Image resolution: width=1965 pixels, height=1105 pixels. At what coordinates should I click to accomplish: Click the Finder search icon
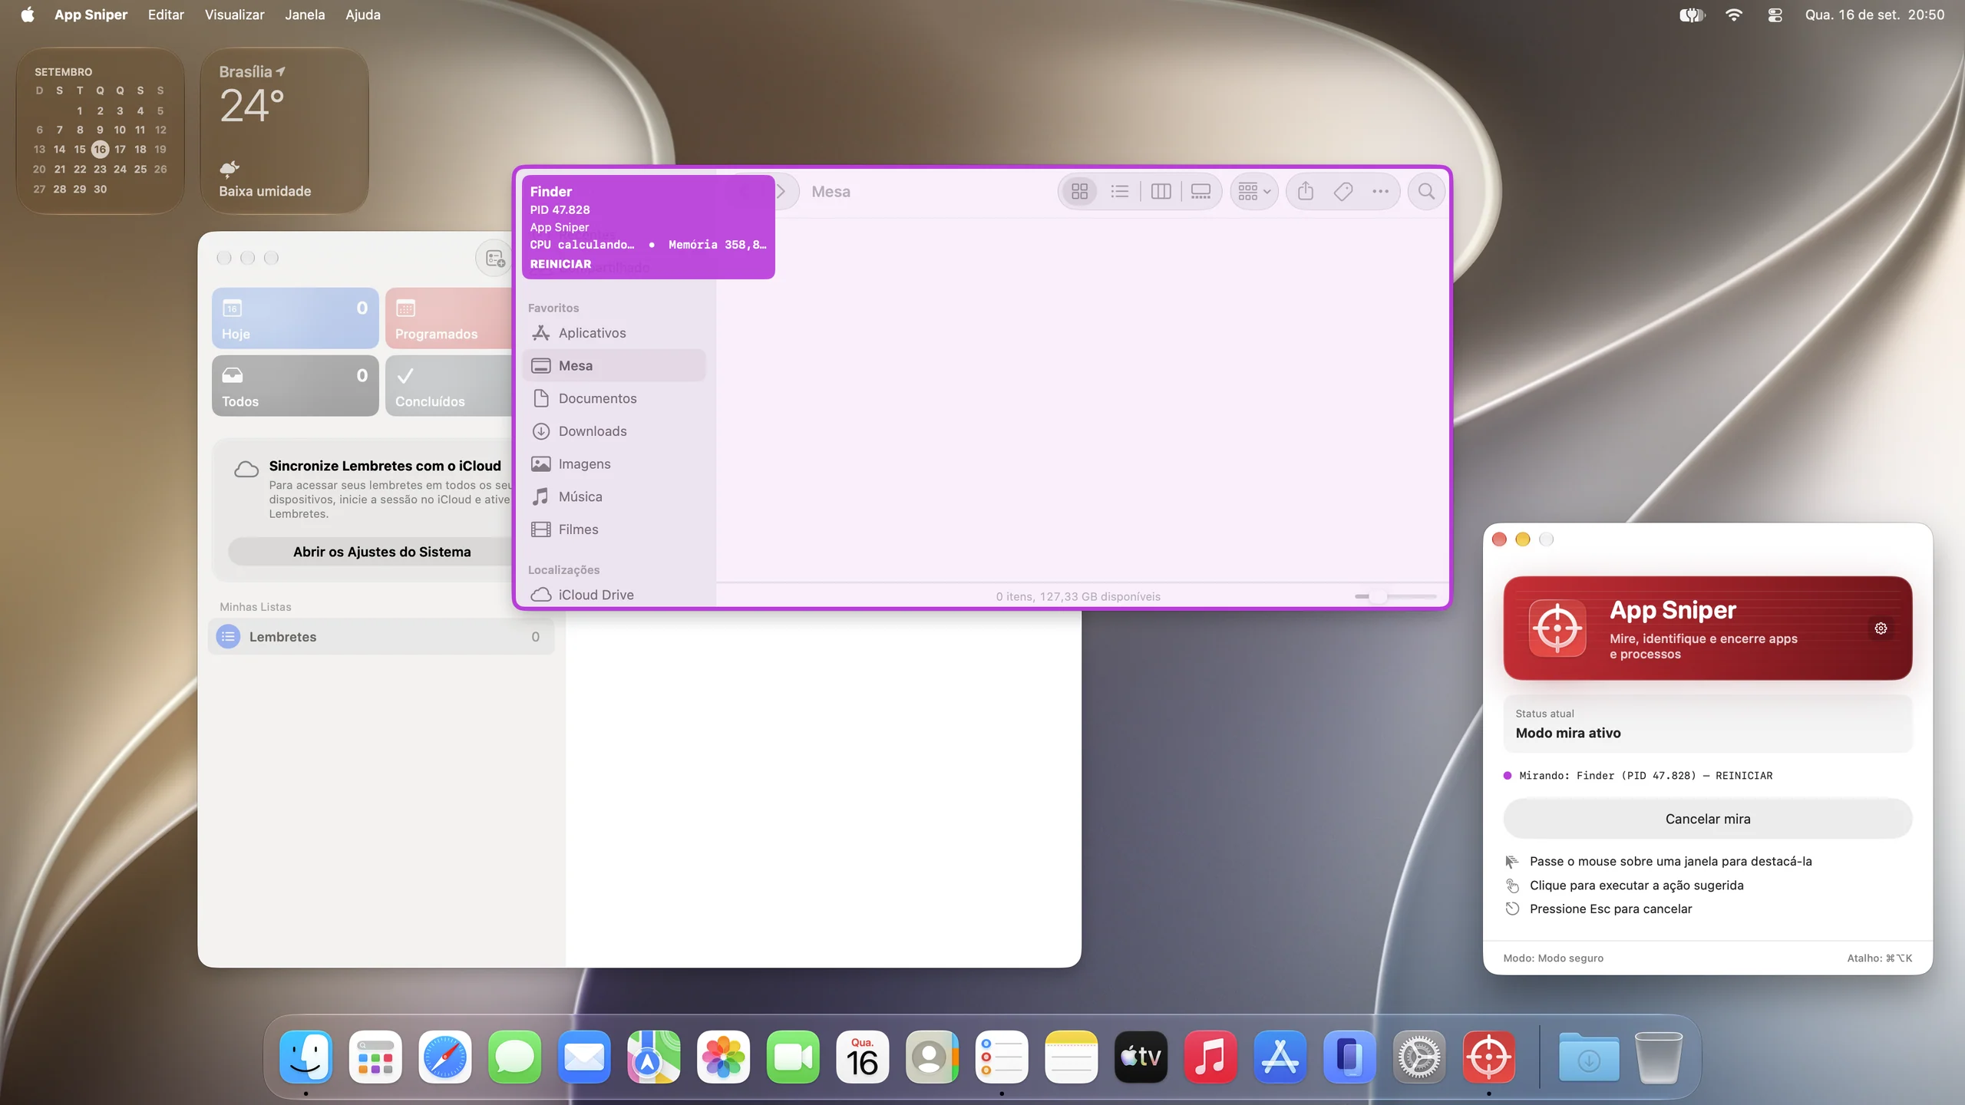coord(1426,192)
